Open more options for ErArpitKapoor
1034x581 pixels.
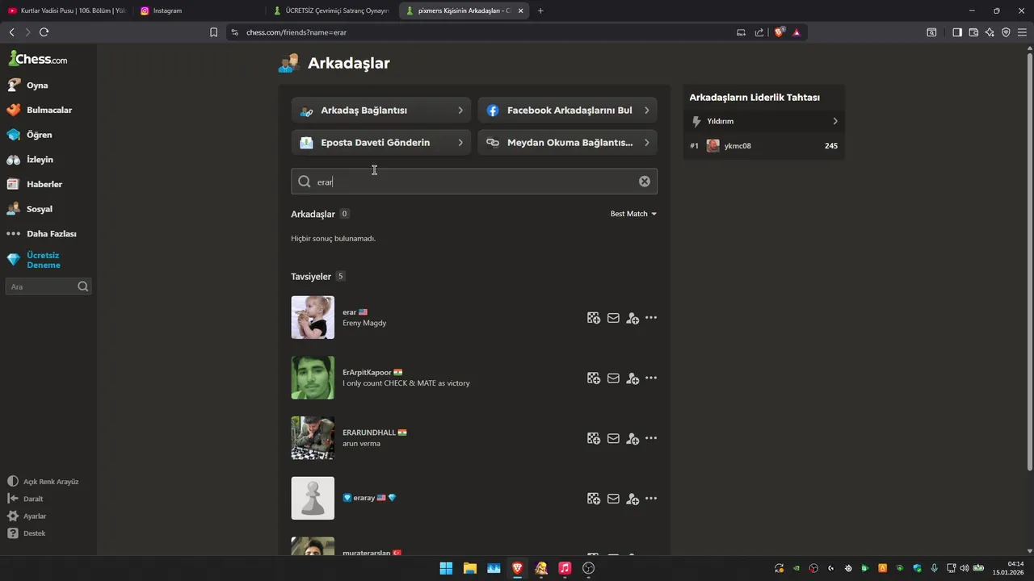[651, 378]
